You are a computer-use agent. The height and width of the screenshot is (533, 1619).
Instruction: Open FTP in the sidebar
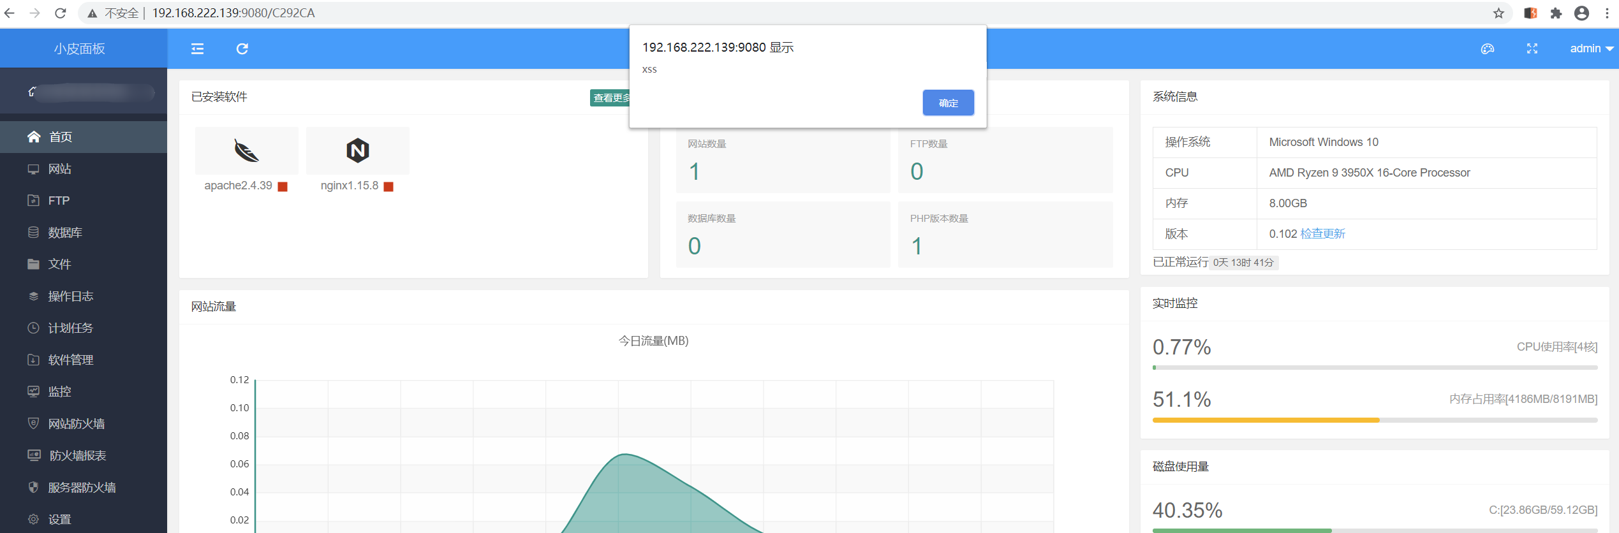point(84,201)
